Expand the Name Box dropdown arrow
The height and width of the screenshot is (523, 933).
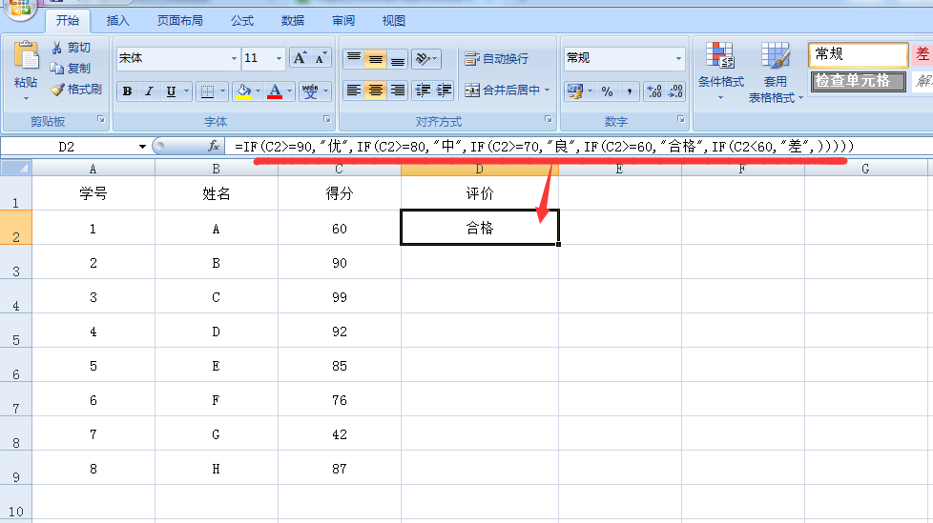[x=143, y=147]
